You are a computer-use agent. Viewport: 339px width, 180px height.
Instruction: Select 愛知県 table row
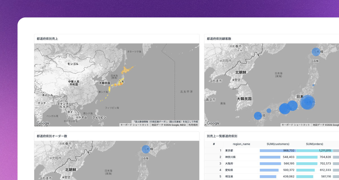[271, 170]
